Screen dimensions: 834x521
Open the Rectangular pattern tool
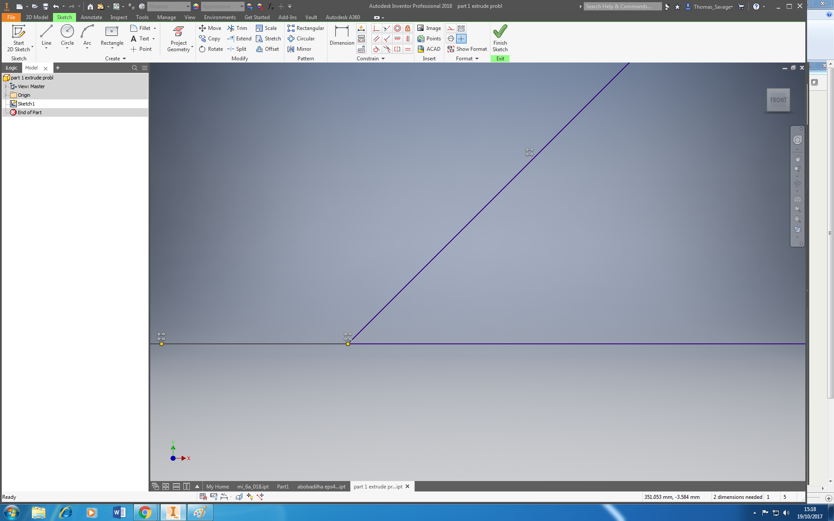pos(306,28)
